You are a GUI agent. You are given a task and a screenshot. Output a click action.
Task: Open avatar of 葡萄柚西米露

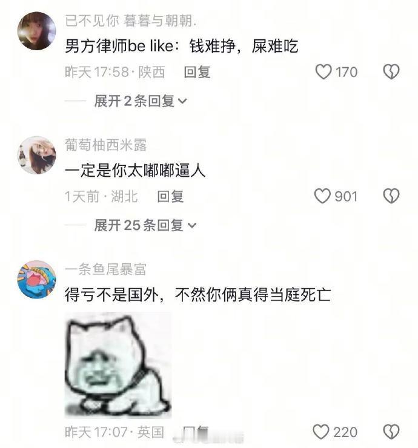pos(36,155)
